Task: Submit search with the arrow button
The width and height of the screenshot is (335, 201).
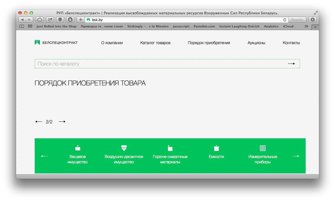Action: click(291, 64)
